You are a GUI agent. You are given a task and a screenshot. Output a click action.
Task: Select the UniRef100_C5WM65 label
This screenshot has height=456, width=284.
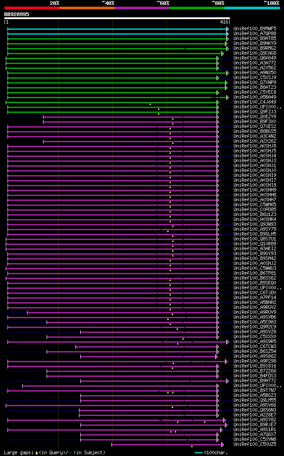255,205
